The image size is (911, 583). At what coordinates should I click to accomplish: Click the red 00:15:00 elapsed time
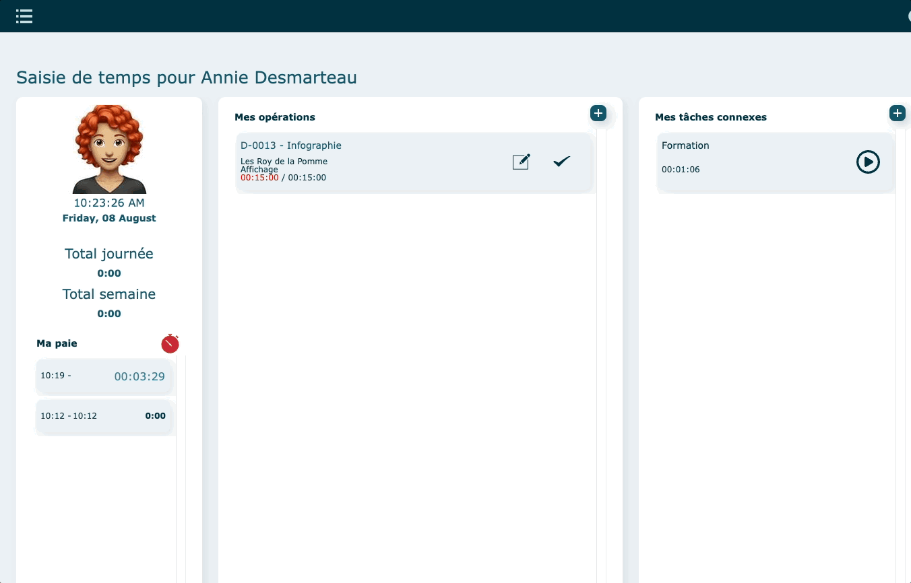259,178
